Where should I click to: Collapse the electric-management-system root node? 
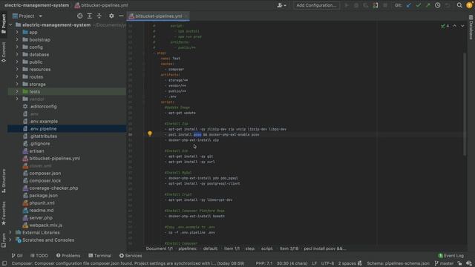click(x=10, y=24)
